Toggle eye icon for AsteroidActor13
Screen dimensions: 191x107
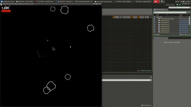click(155, 23)
